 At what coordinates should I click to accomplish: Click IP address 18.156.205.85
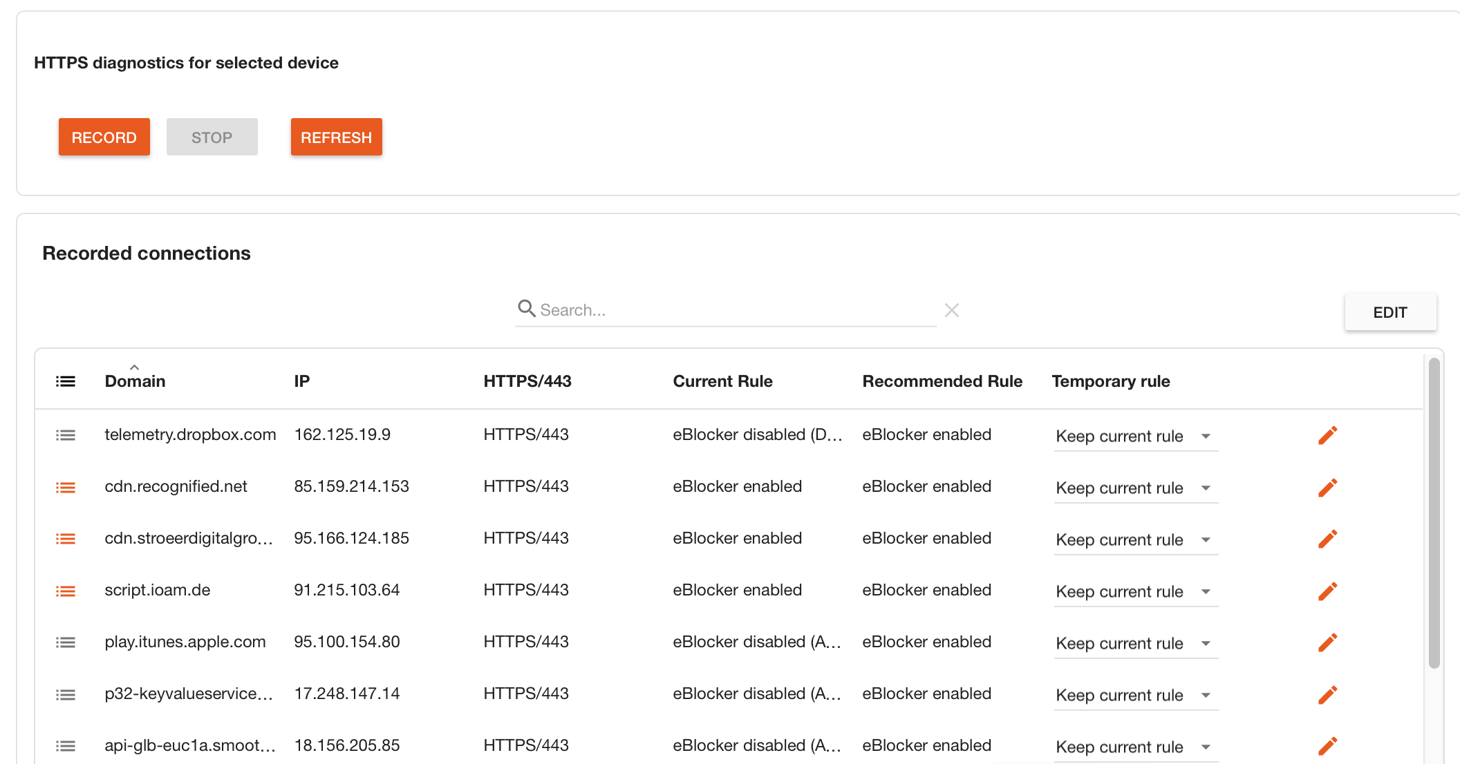347,745
